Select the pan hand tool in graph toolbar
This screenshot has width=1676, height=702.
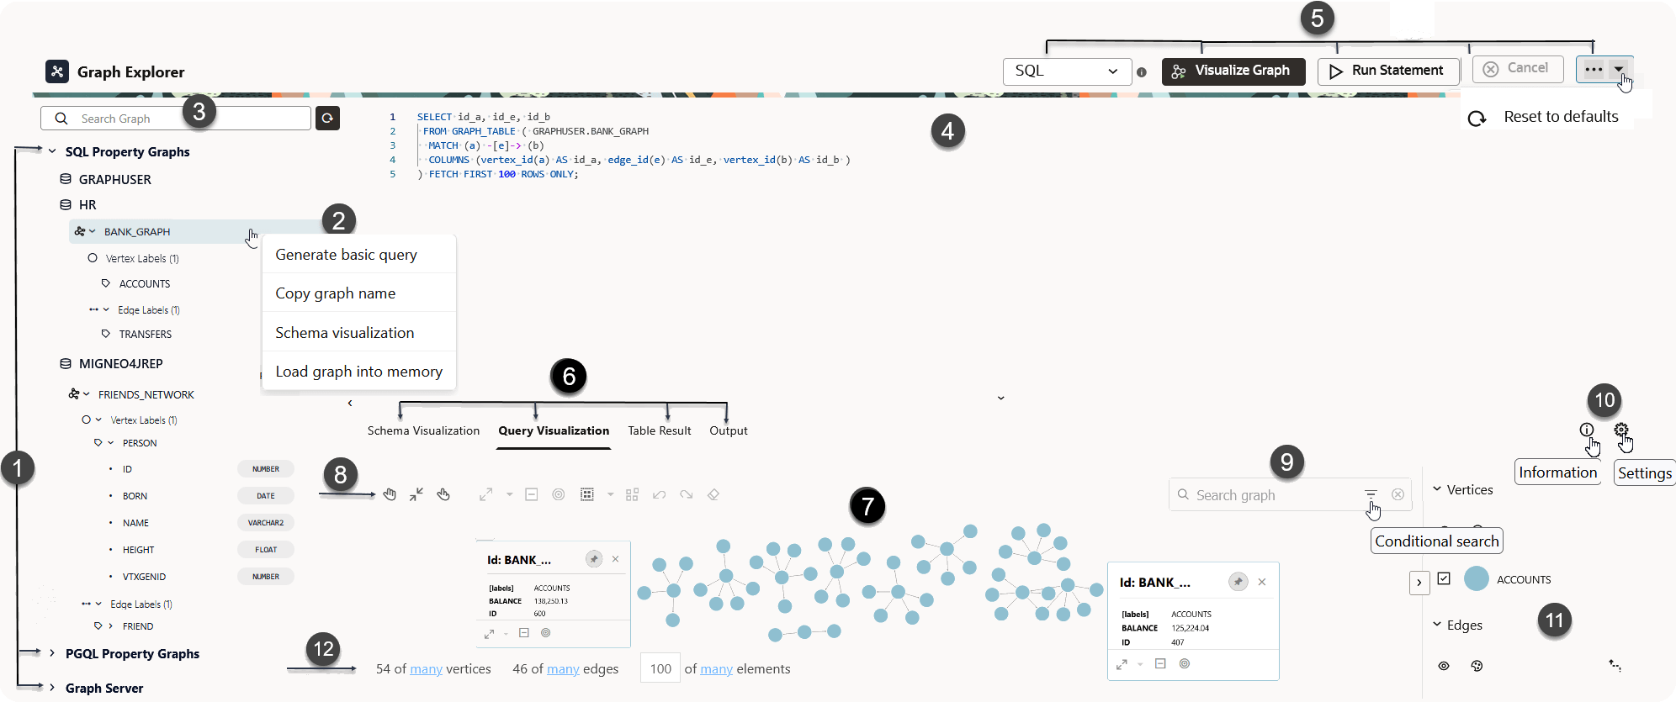coord(390,494)
